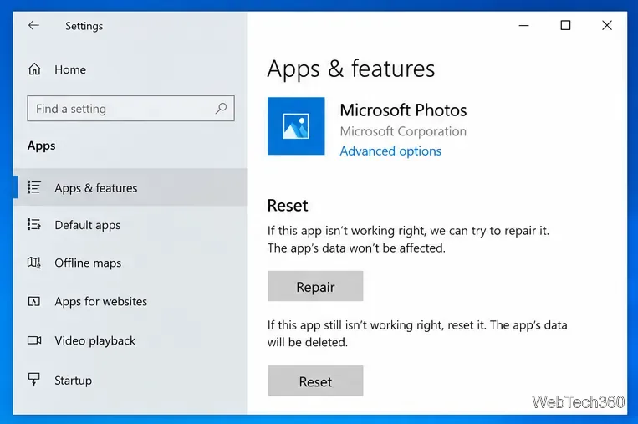Image resolution: width=638 pixels, height=424 pixels.
Task: Click the Video playback camera icon
Action: point(34,340)
